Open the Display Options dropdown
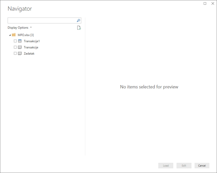Viewport: 217px width, 173px height. 20,28
